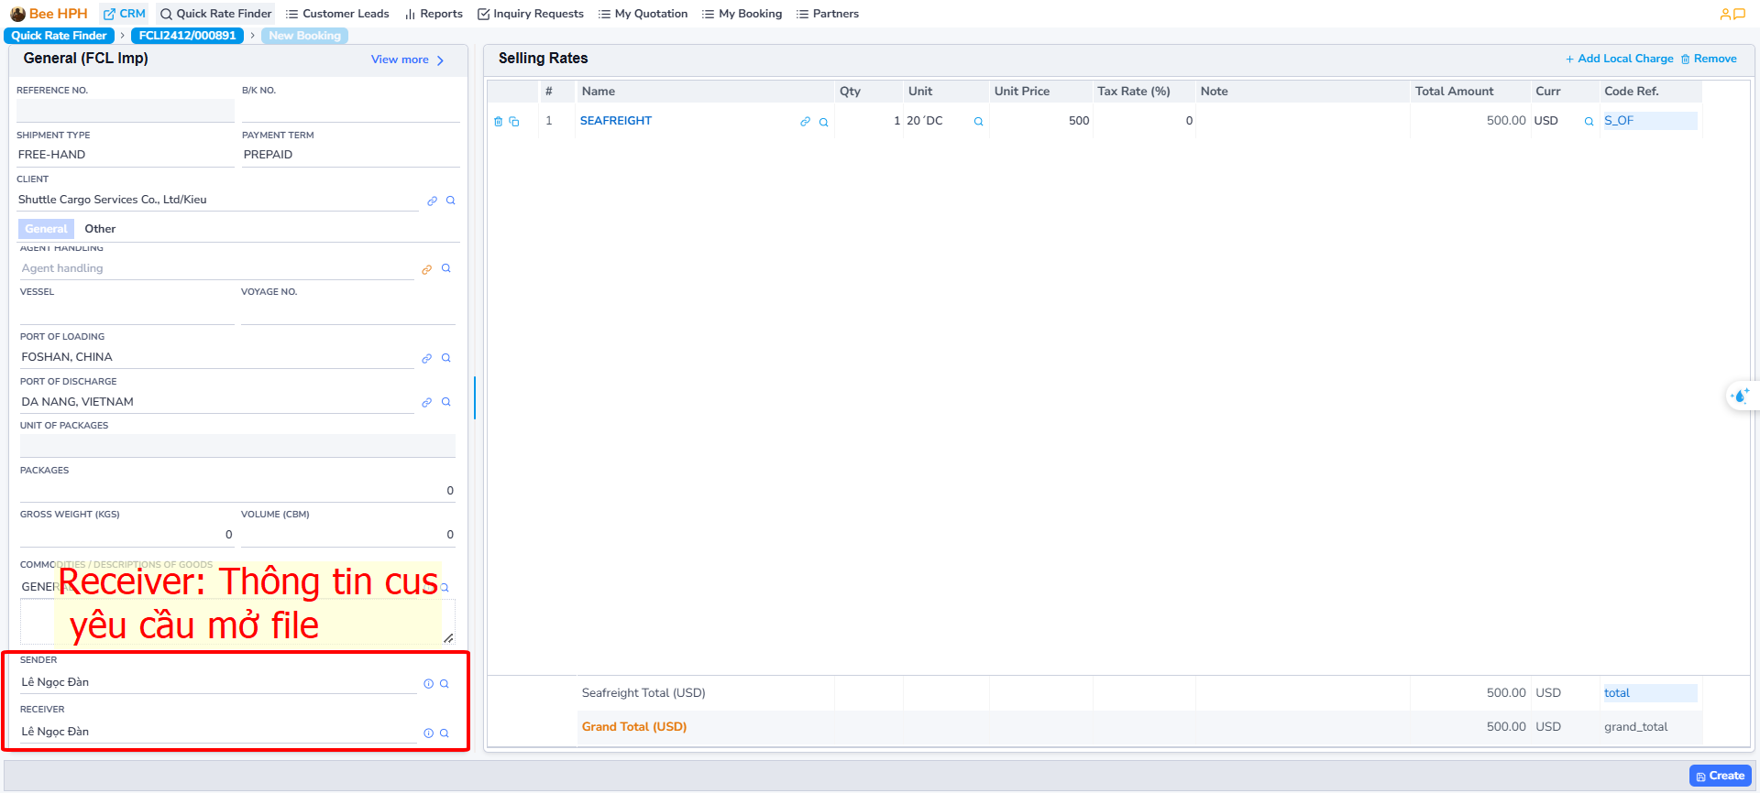Search Port of Loading lookup
The height and width of the screenshot is (793, 1760).
pyautogui.click(x=446, y=358)
